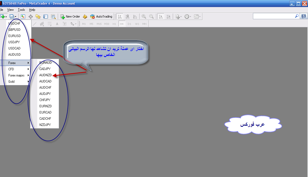Select the H1 timeframe button

(x=114, y=24)
